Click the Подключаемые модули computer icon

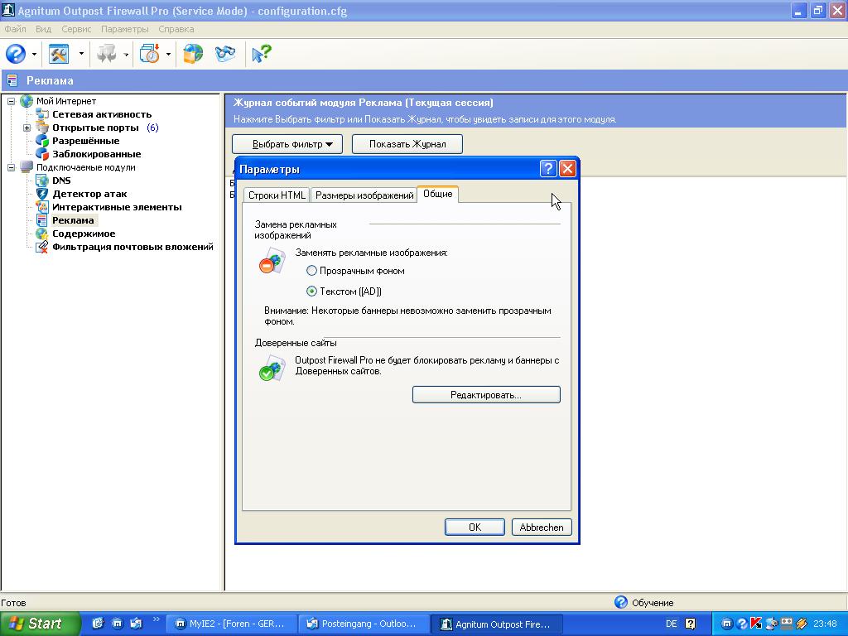pos(26,167)
